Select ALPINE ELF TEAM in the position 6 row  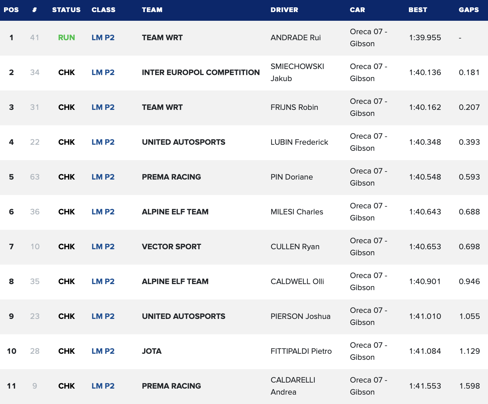pyautogui.click(x=175, y=212)
